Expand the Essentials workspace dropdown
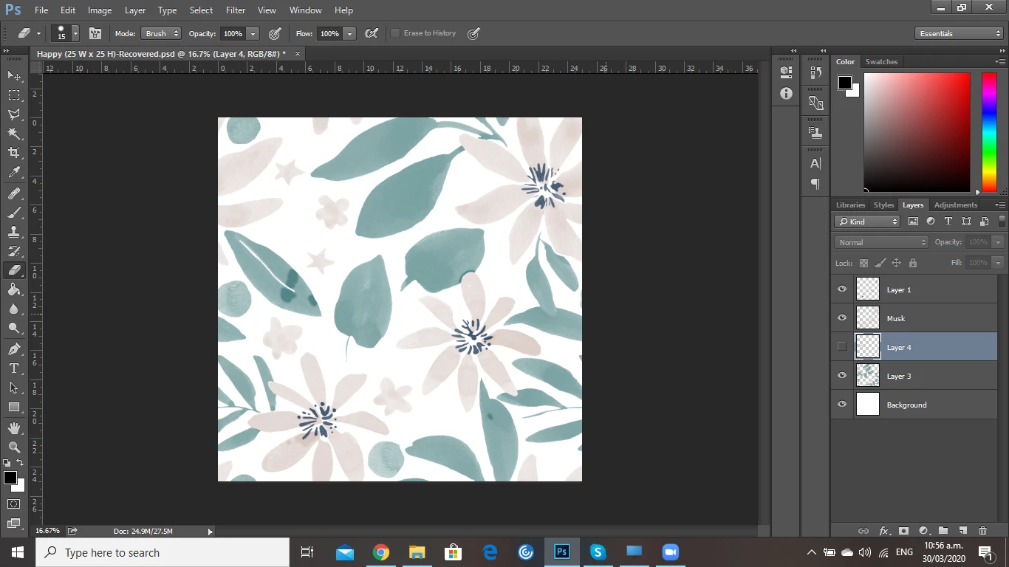The image size is (1009, 567). [959, 34]
